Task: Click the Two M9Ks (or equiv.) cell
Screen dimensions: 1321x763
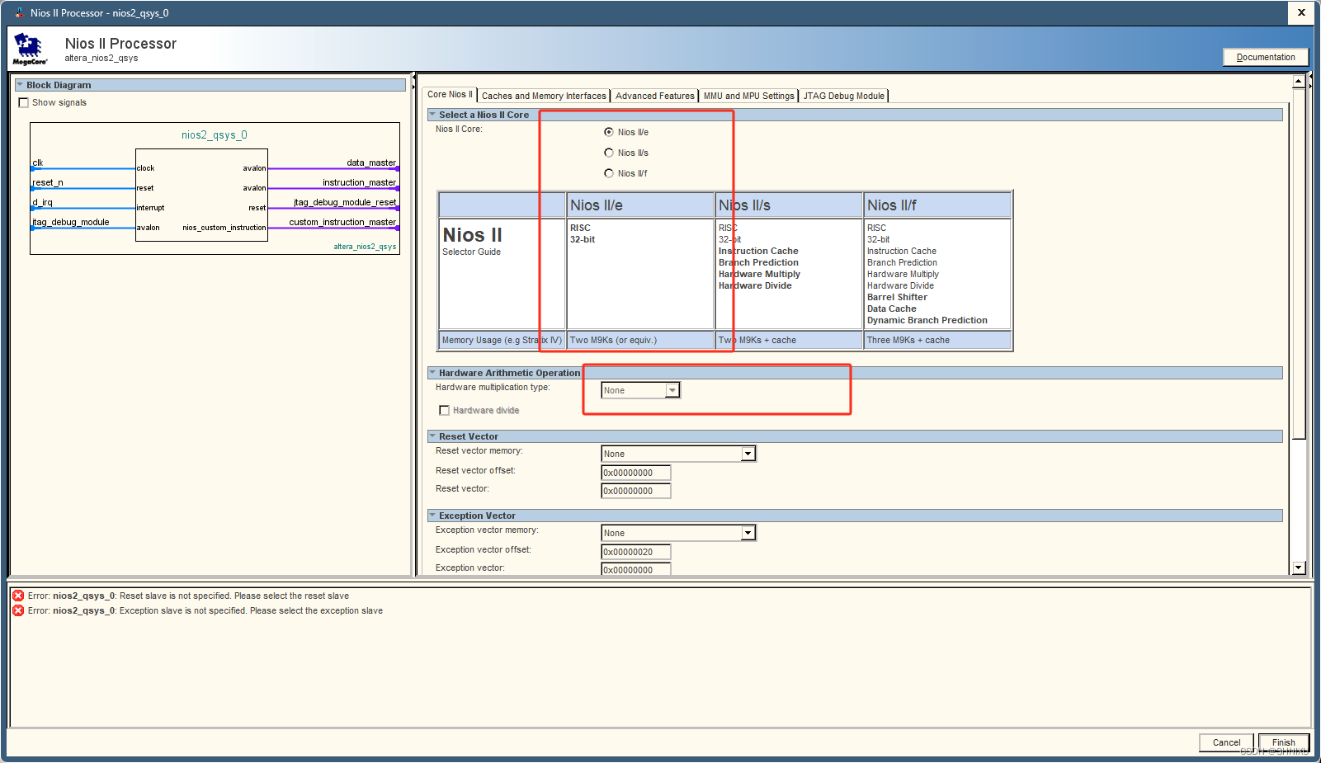Action: point(640,340)
